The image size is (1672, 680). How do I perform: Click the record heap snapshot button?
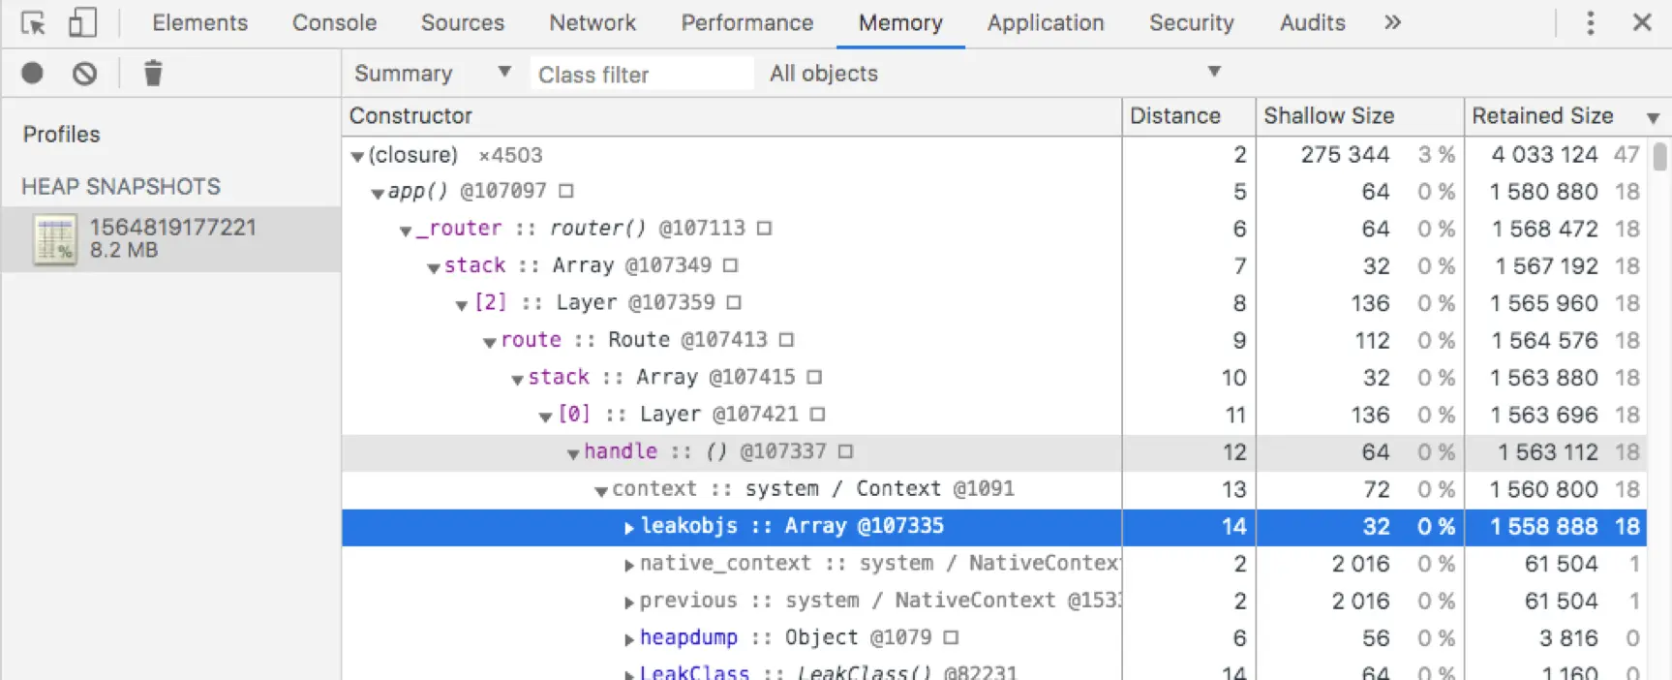(x=32, y=73)
